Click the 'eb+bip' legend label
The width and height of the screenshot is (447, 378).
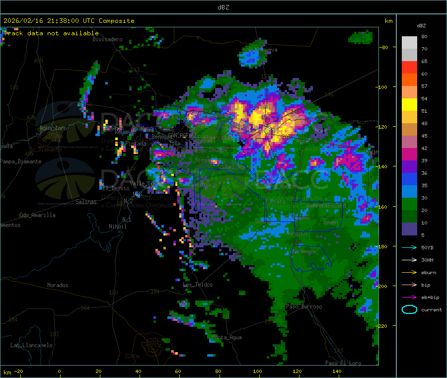(x=430, y=298)
